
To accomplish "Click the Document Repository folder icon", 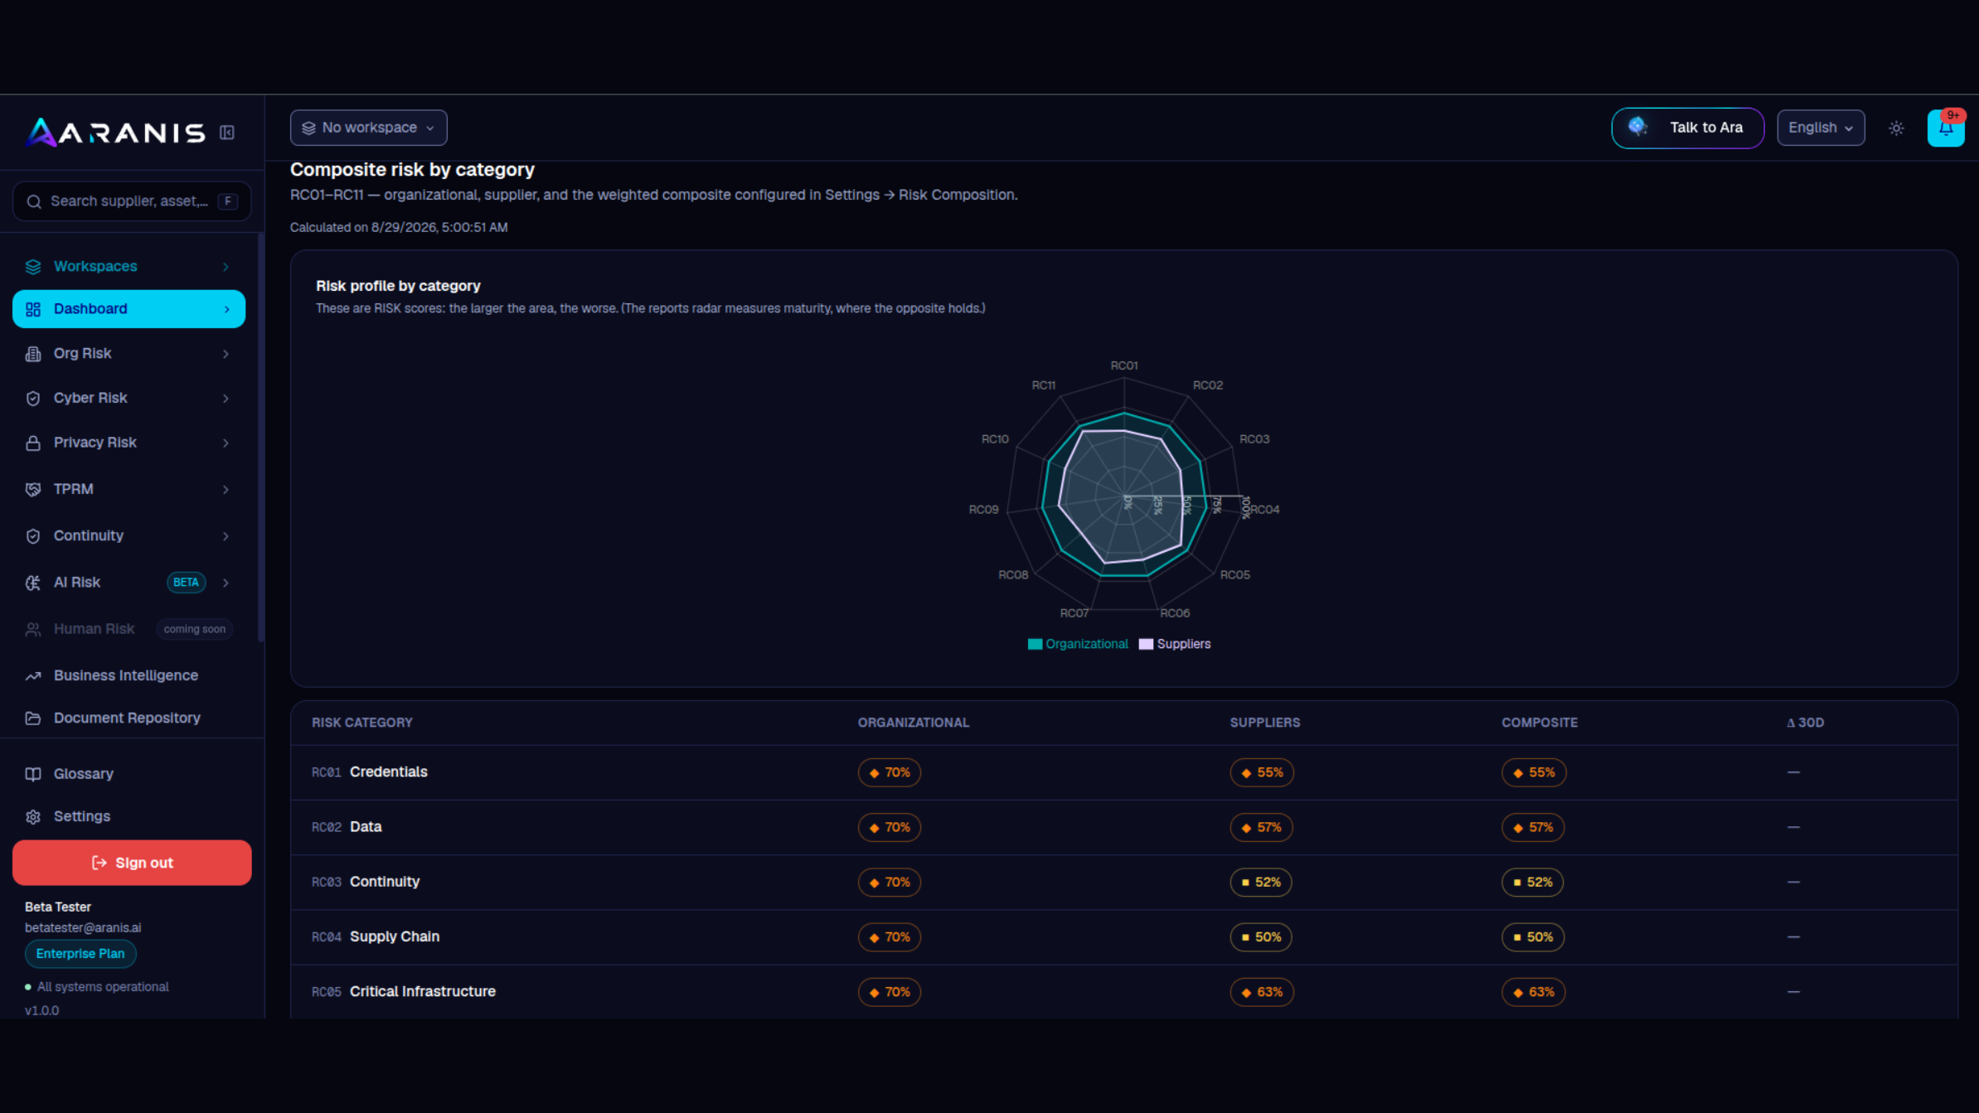I will tap(33, 719).
